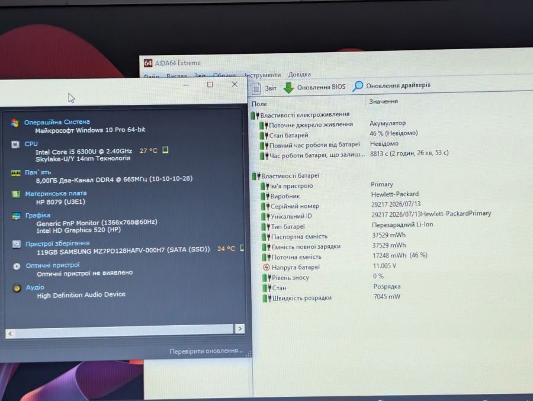533x401 pixels.
Task: Click the disc icon beside Оптичні пристрої
Action: (x=17, y=267)
